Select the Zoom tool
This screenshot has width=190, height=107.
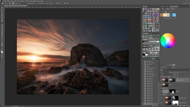coord(2,46)
